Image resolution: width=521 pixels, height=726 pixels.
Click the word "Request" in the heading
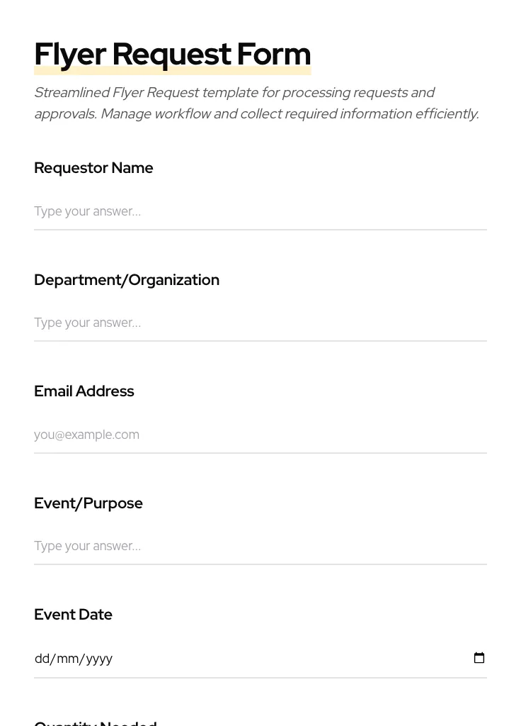click(171, 55)
